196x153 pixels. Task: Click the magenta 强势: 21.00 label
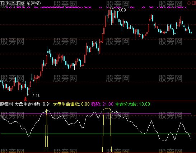coord(102,104)
